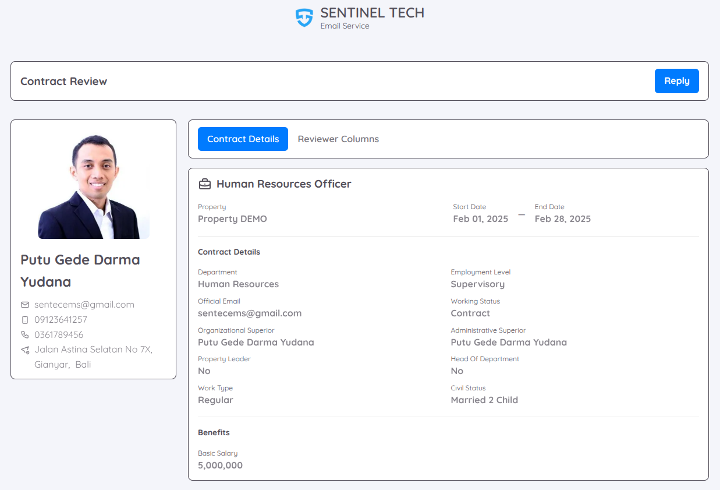This screenshot has width=720, height=490.
Task: Click the Start Date Feb 01, 2025
Action: coord(480,219)
